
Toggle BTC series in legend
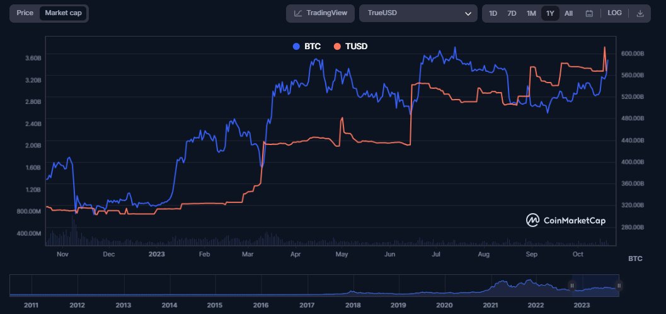(x=307, y=46)
